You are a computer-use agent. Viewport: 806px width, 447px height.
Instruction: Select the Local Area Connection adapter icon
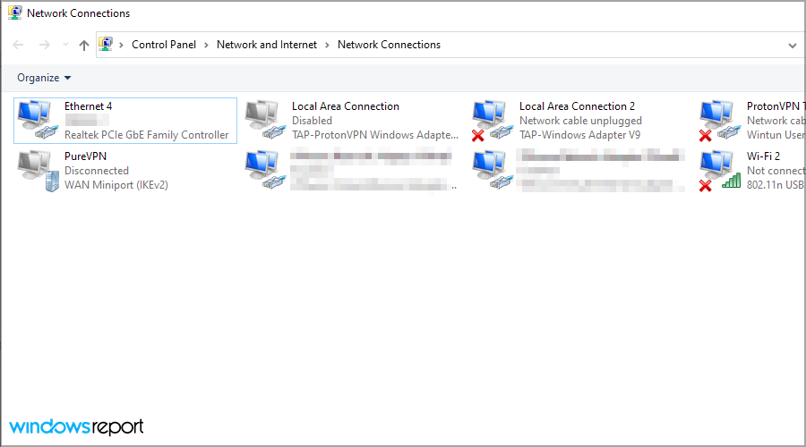click(x=265, y=120)
